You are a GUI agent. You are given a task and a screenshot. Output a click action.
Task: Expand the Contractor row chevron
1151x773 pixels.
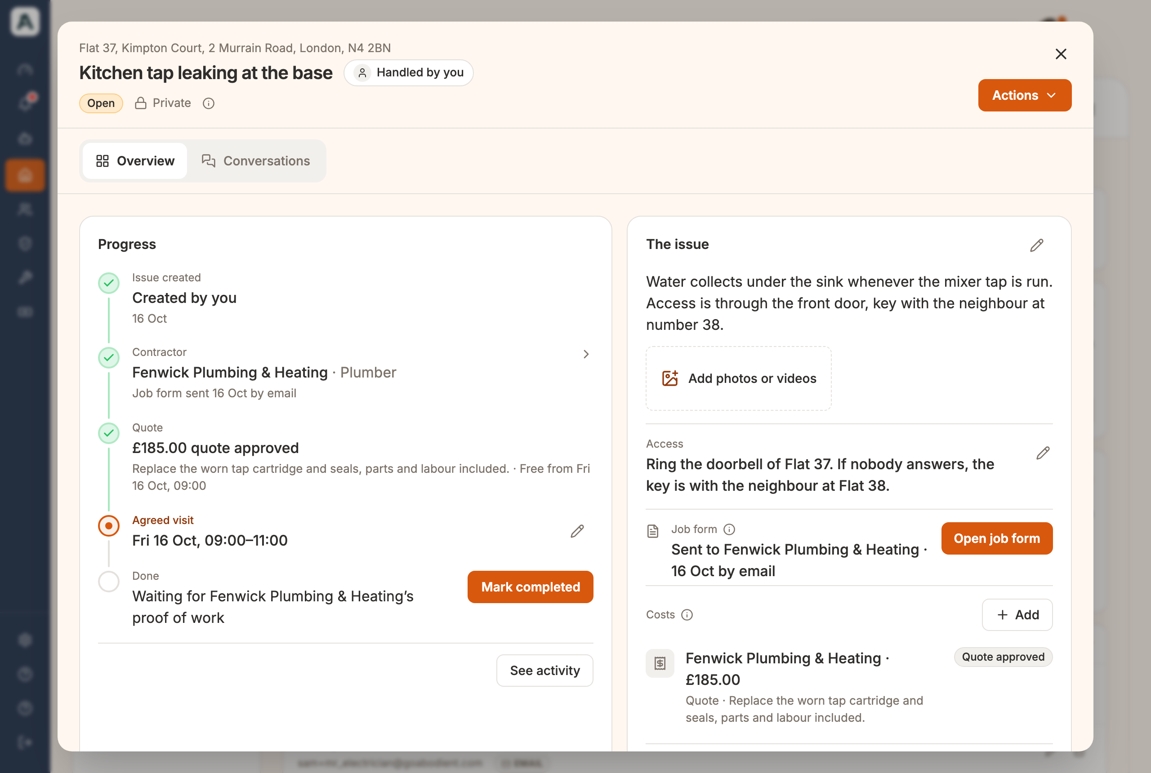(586, 354)
